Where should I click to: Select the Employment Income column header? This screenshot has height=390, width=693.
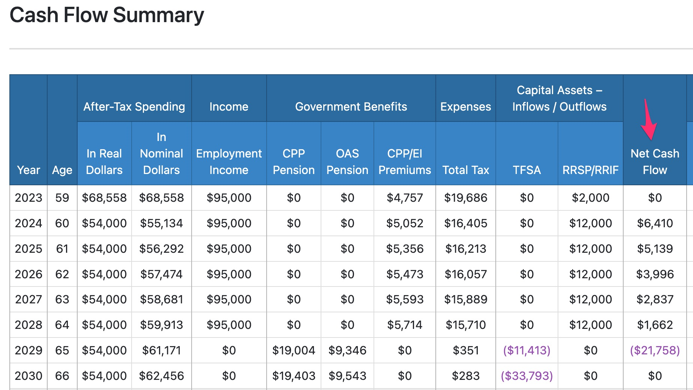click(228, 161)
